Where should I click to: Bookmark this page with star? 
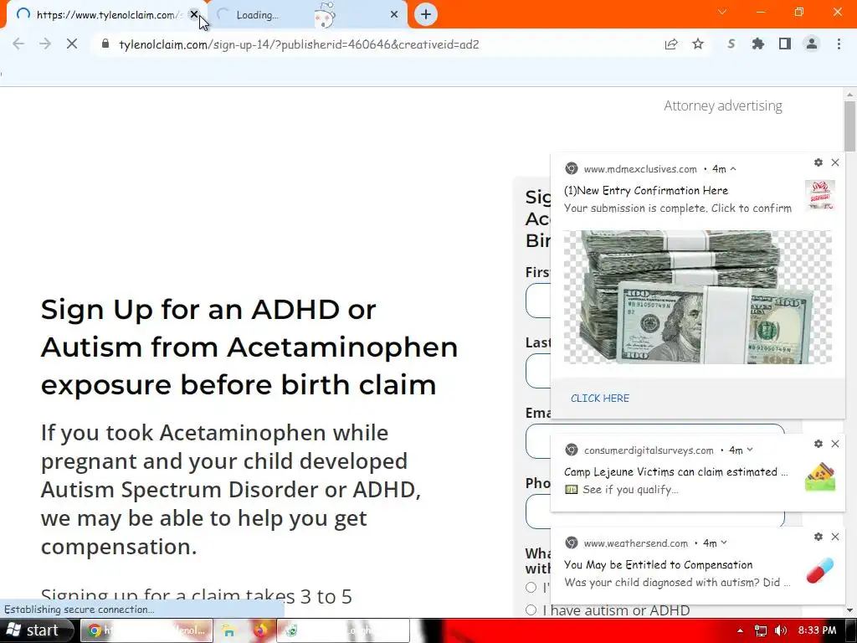pyautogui.click(x=698, y=44)
